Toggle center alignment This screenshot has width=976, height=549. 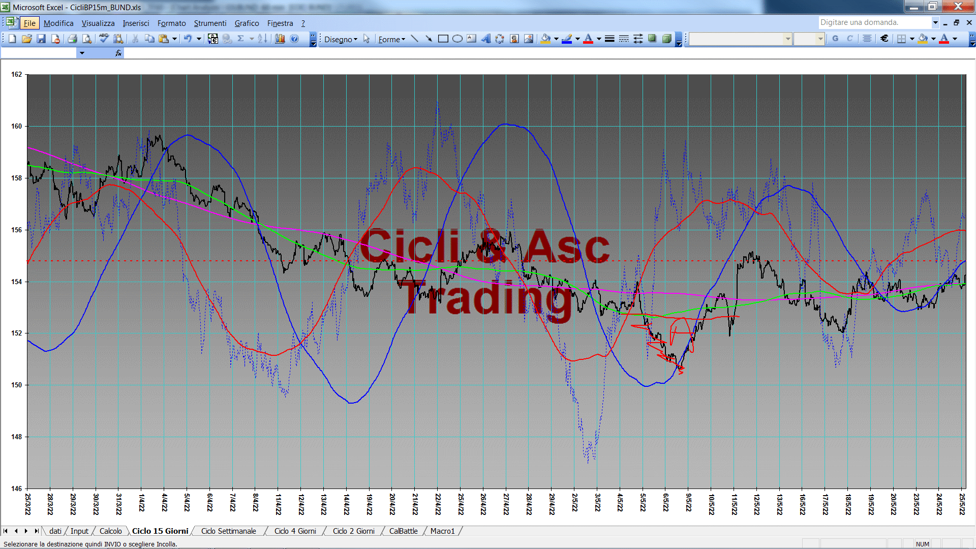pyautogui.click(x=867, y=39)
